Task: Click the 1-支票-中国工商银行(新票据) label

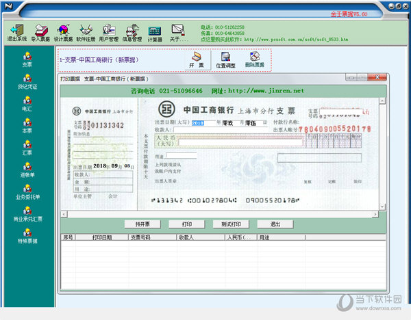Action: 99,60
